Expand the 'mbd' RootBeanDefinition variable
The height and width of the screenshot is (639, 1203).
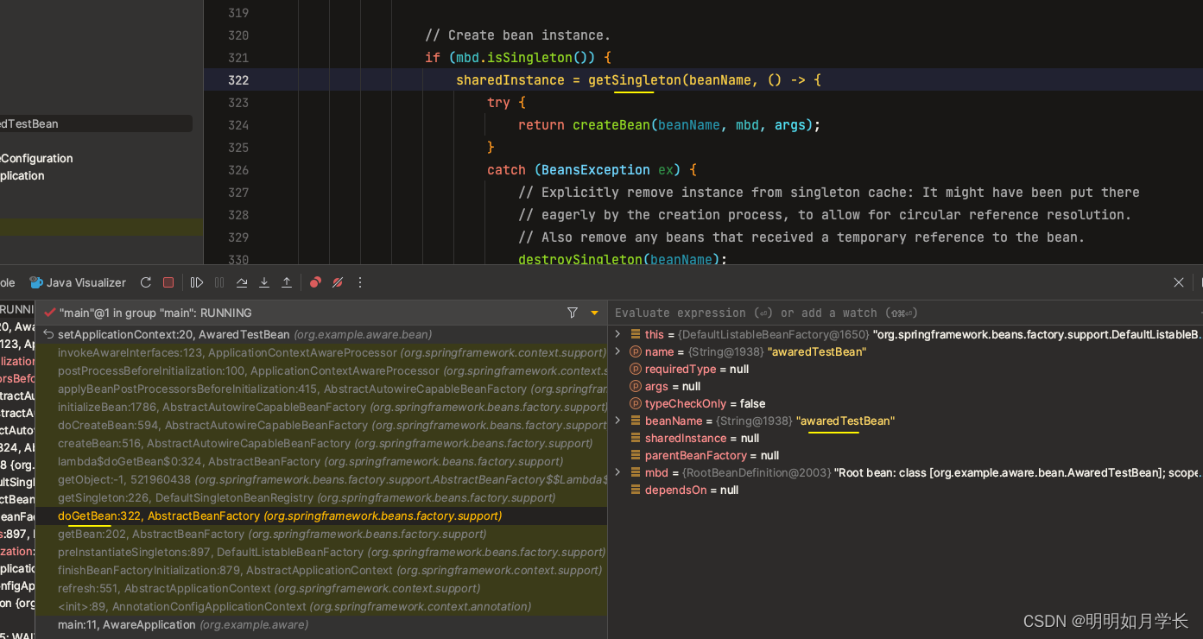617,472
